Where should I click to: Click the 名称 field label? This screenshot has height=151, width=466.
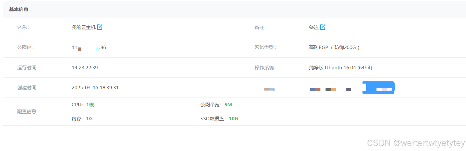click(x=23, y=28)
